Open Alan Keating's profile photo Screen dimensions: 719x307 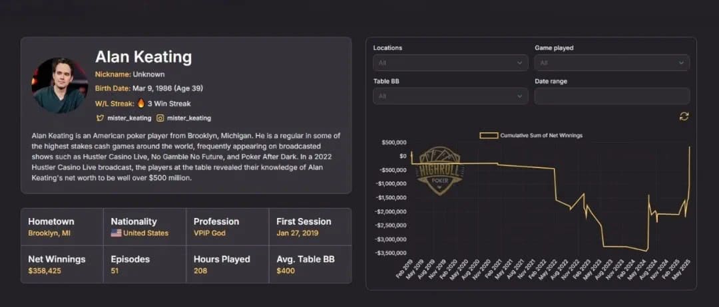(x=60, y=85)
